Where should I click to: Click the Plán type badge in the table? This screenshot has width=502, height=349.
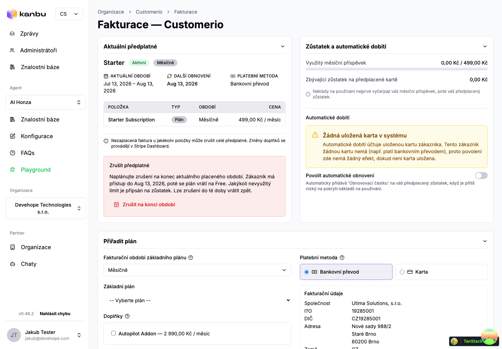tap(179, 120)
